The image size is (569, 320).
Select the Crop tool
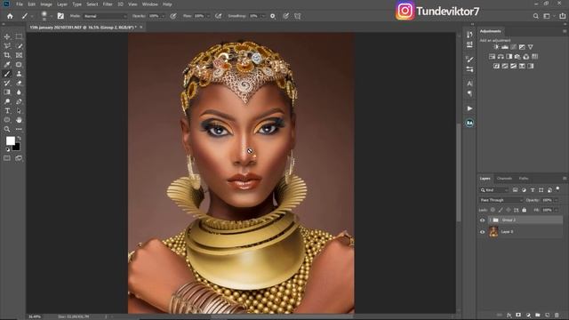(7, 55)
